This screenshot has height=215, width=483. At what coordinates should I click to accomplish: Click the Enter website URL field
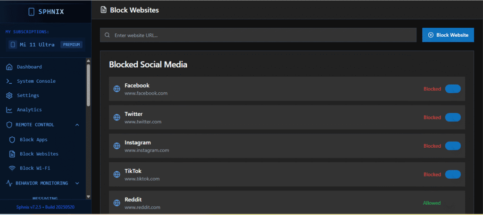258,35
